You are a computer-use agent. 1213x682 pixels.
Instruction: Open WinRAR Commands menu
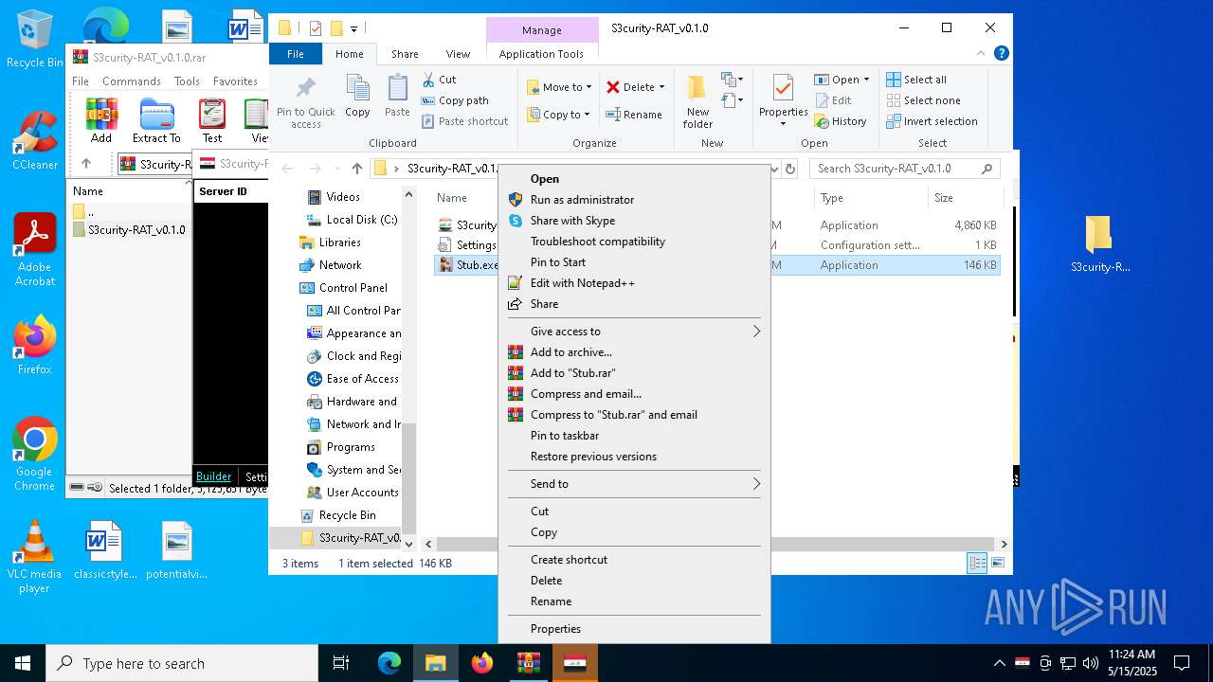(132, 81)
